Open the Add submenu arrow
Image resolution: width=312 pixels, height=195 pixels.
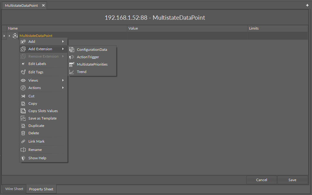[x=63, y=42]
